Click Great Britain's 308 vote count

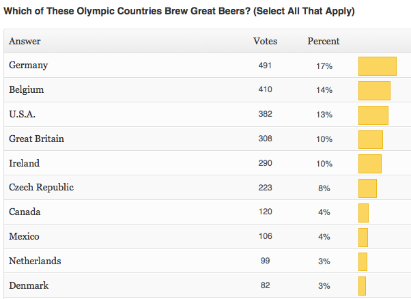point(265,139)
